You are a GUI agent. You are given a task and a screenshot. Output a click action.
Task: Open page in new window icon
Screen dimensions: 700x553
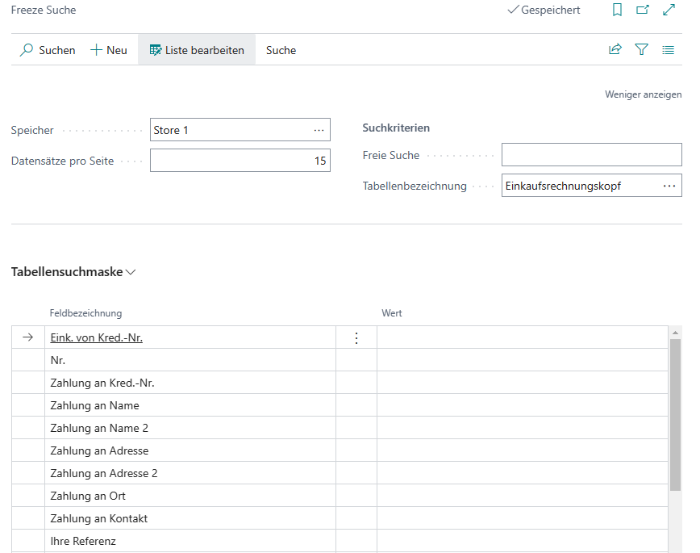tap(643, 10)
